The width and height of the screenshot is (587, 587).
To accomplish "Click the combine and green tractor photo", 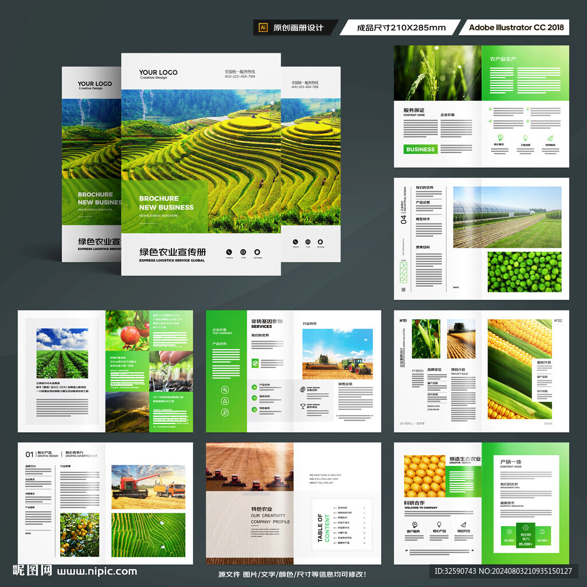I will point(337,354).
